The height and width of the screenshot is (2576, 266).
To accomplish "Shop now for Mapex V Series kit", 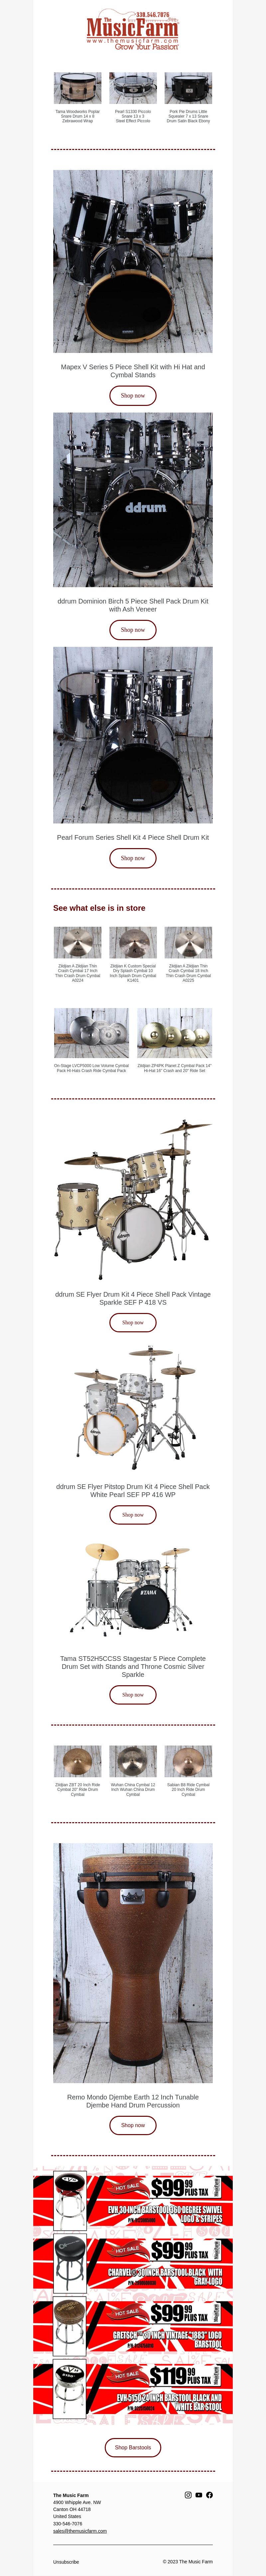I will (x=133, y=395).
